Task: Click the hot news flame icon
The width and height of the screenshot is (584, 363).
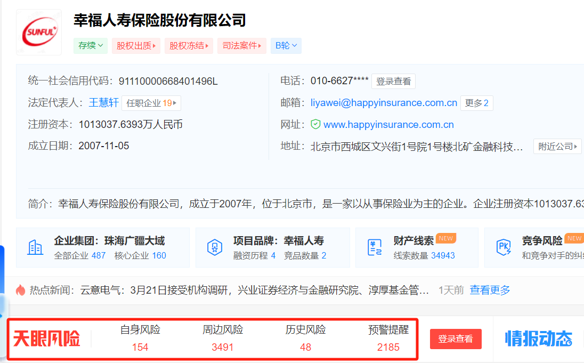Action: tap(20, 290)
